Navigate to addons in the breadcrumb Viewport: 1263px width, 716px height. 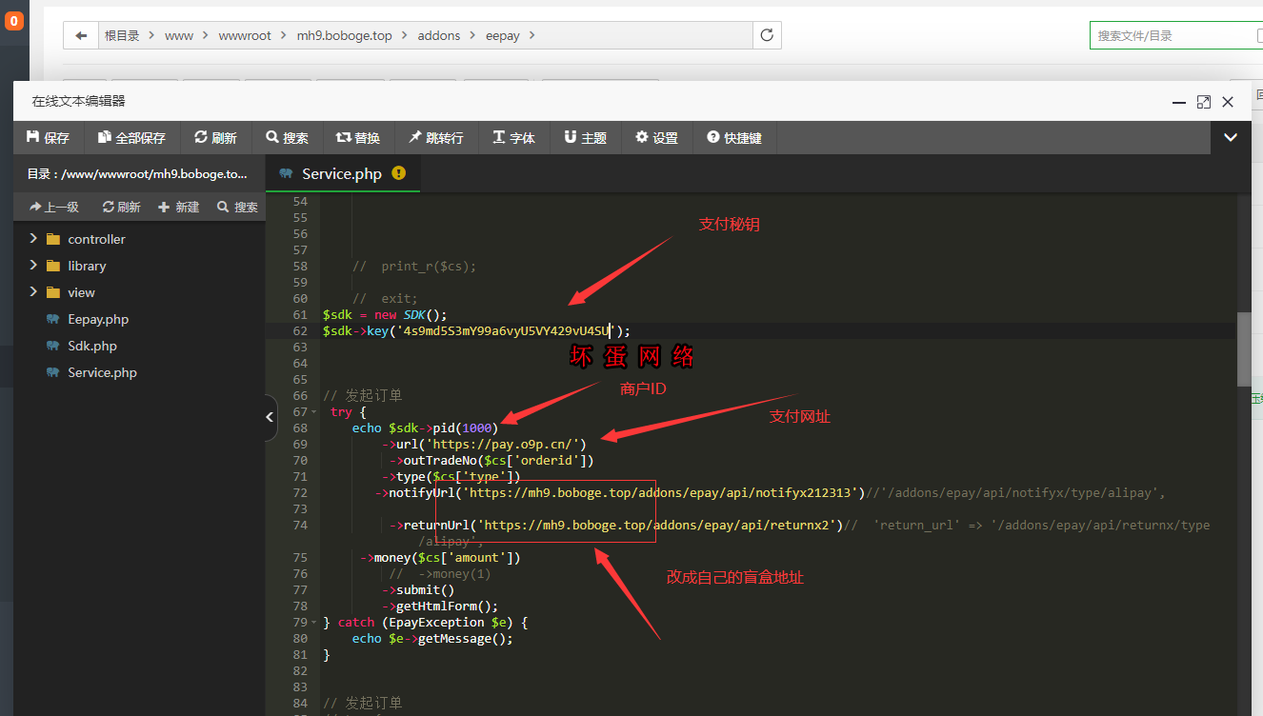coord(439,35)
